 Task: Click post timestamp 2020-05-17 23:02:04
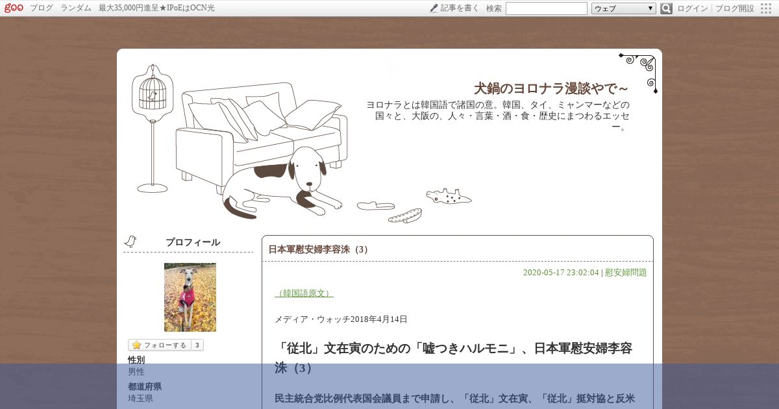pyautogui.click(x=561, y=273)
